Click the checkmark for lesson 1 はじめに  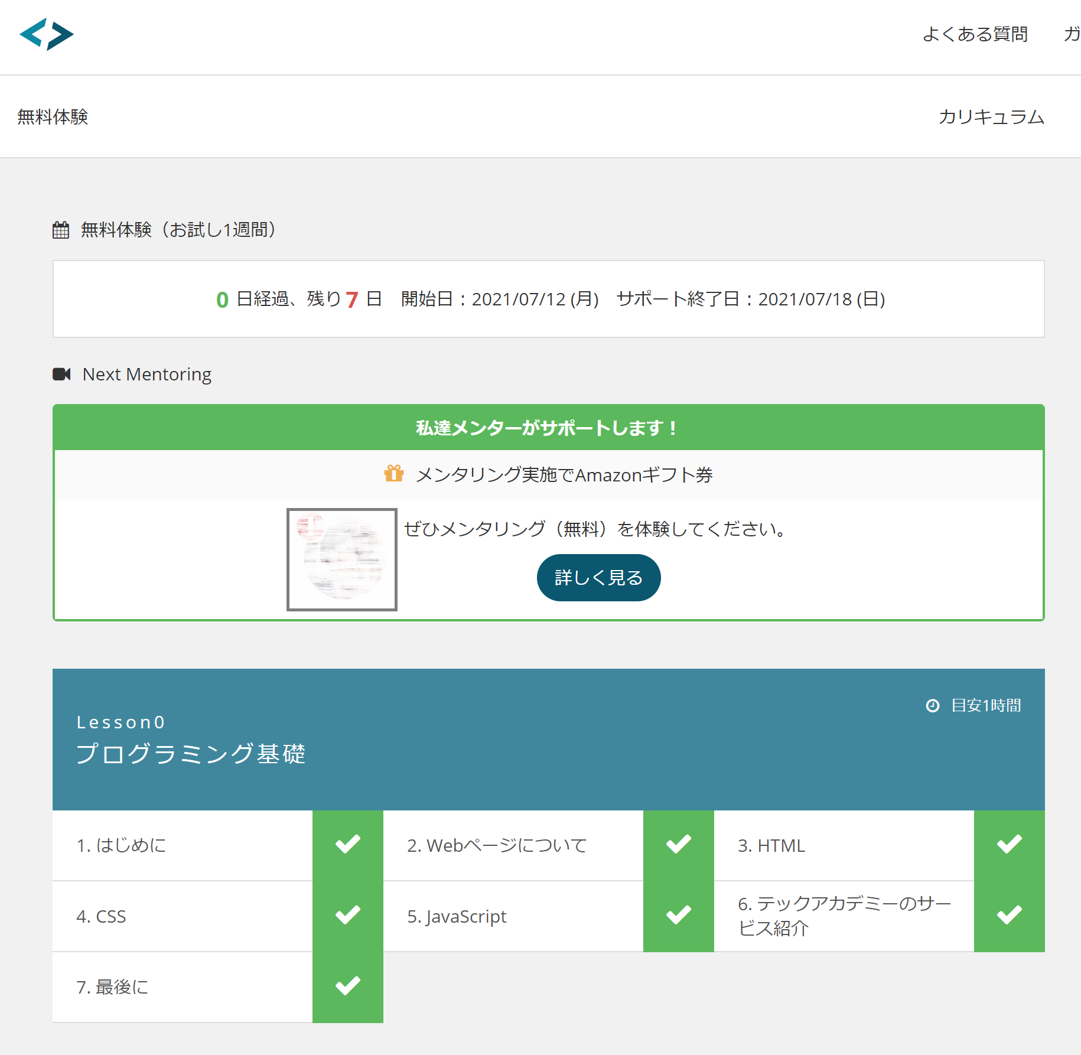tap(347, 845)
